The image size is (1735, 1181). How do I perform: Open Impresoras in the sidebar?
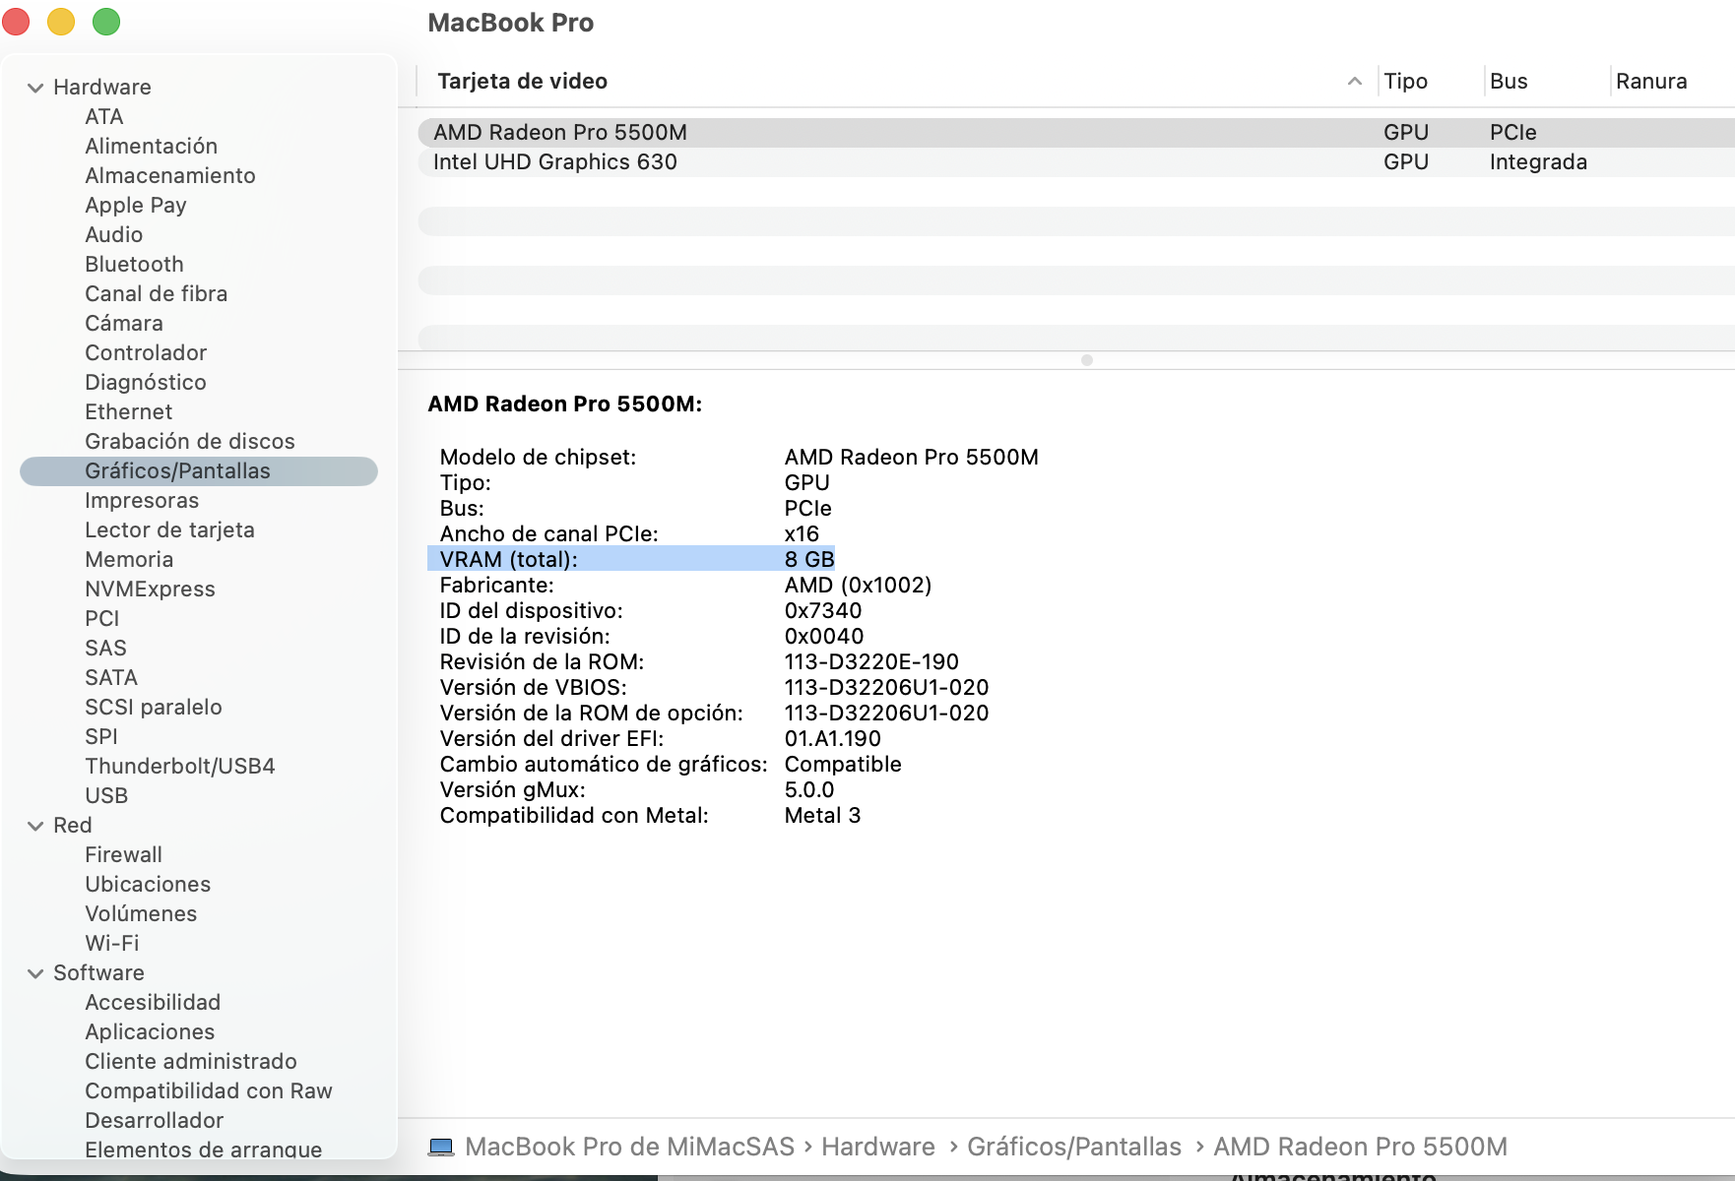point(141,501)
